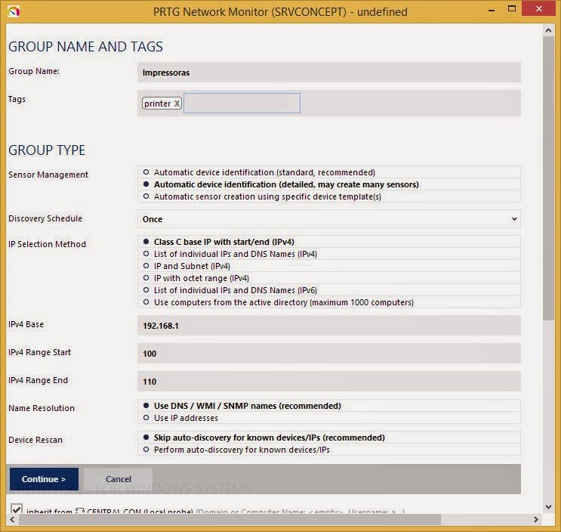Maximize the PRTG window
Screen dimensions: 561x532
point(512,9)
